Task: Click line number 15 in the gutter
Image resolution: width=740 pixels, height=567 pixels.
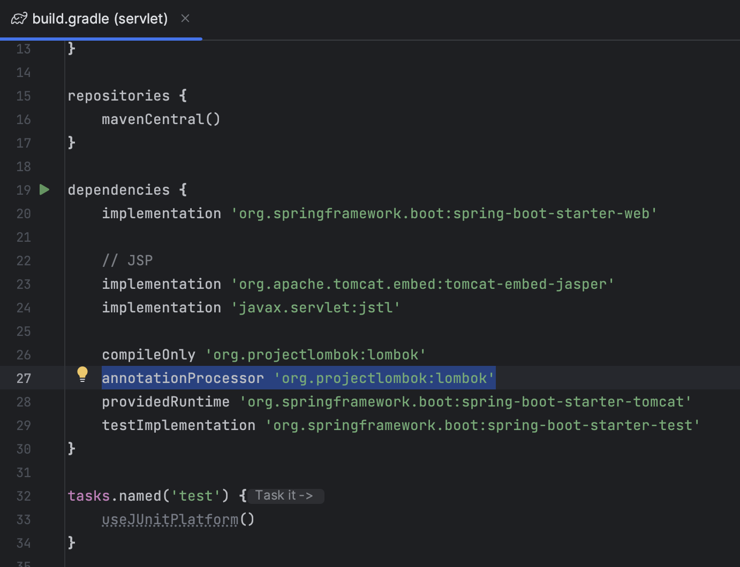Action: click(x=24, y=96)
